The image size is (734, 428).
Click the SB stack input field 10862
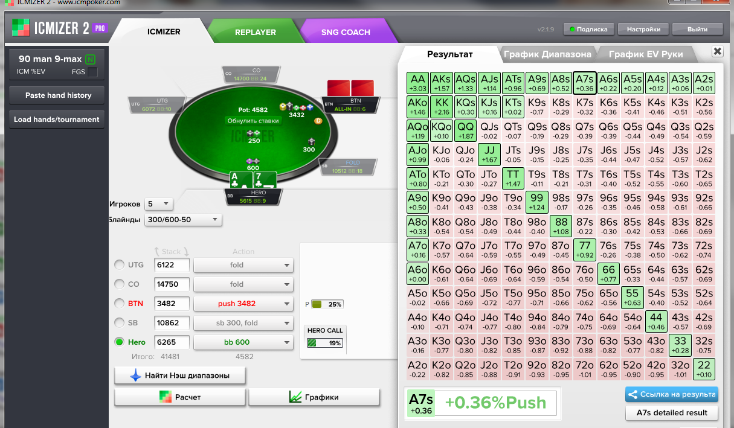(172, 322)
